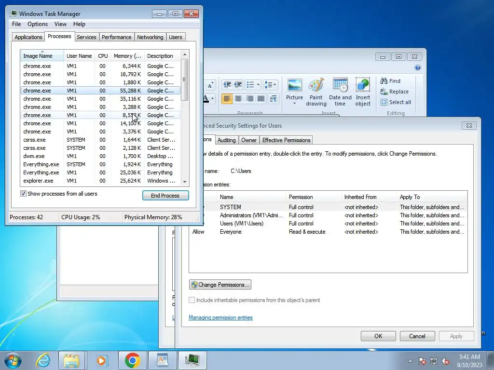
Task: Toggle Show processes from all users
Action: tap(23, 194)
